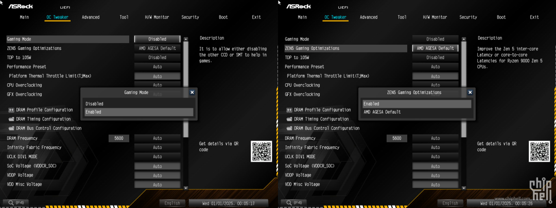
Task: Click DRAM Frequency 5600 field in left screen
Action: click(x=119, y=138)
